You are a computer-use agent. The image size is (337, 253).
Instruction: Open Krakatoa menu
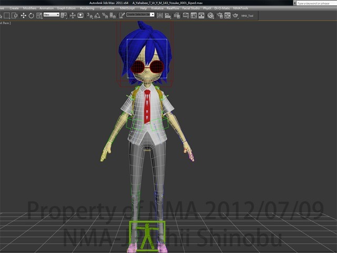point(157,8)
